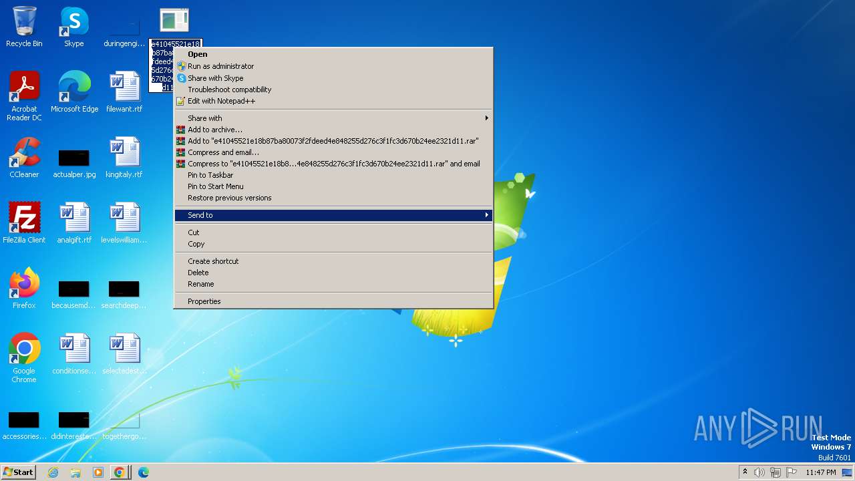
Task: Choose Compress to rar and email
Action: click(x=333, y=164)
